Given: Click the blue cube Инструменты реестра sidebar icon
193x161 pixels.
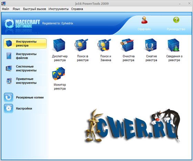Looking at the screenshot, I should [x=9, y=44].
